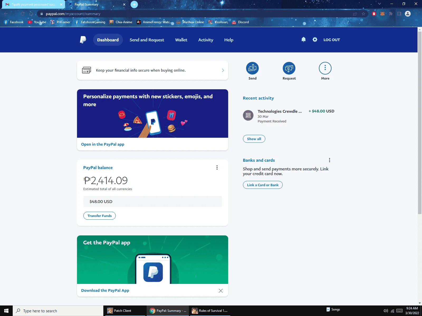Click the stickers and emojis promo image

[152, 113]
